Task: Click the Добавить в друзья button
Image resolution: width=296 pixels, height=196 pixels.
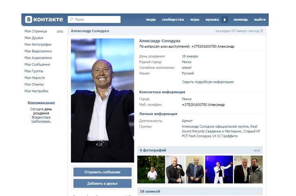Action: click(x=102, y=183)
